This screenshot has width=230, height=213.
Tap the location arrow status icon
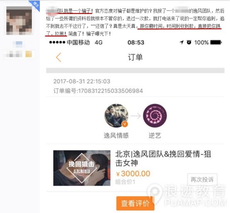pyautogui.click(x=181, y=42)
